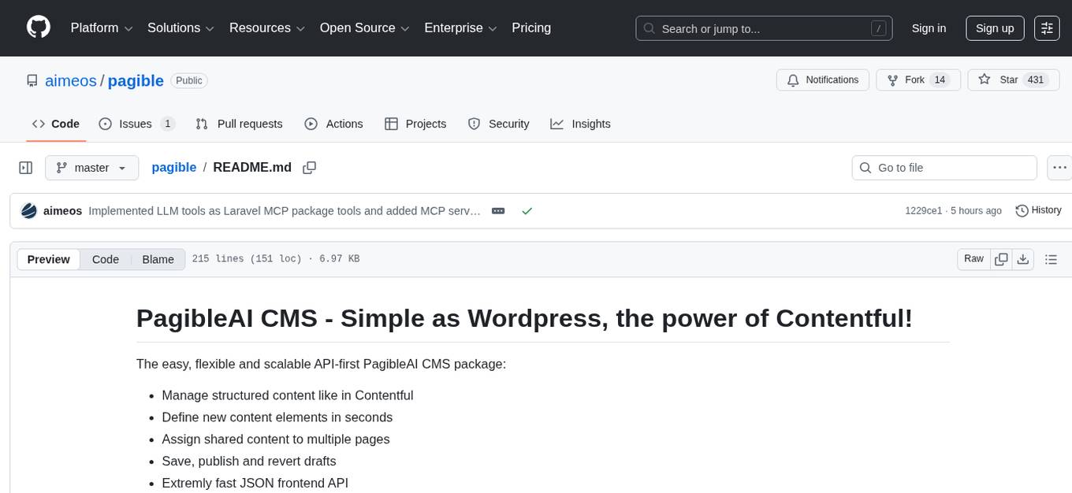This screenshot has height=493, width=1072.
Task: Open appearance settings icon in header
Action: pyautogui.click(x=1047, y=28)
